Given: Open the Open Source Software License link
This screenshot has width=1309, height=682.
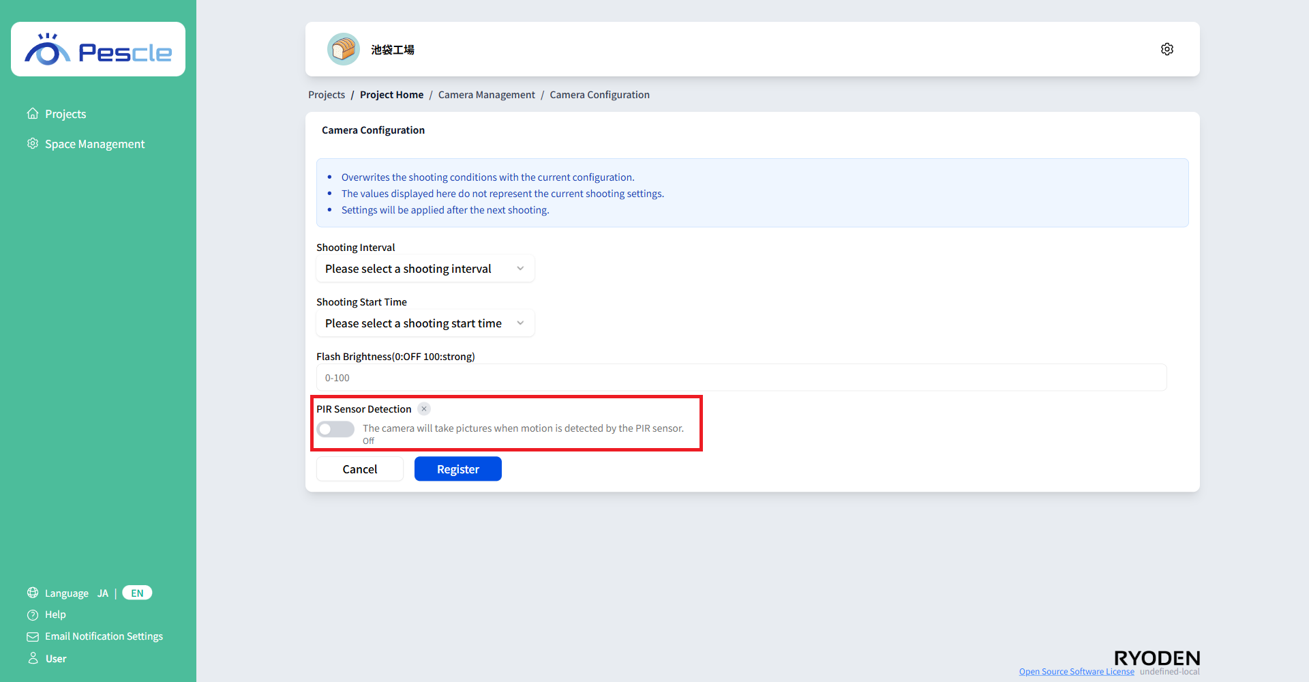Looking at the screenshot, I should (x=1076, y=671).
